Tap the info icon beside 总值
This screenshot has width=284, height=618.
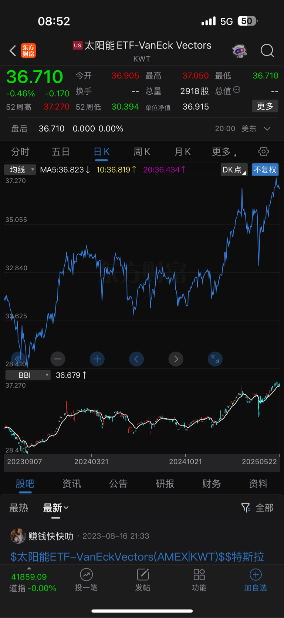point(237,90)
